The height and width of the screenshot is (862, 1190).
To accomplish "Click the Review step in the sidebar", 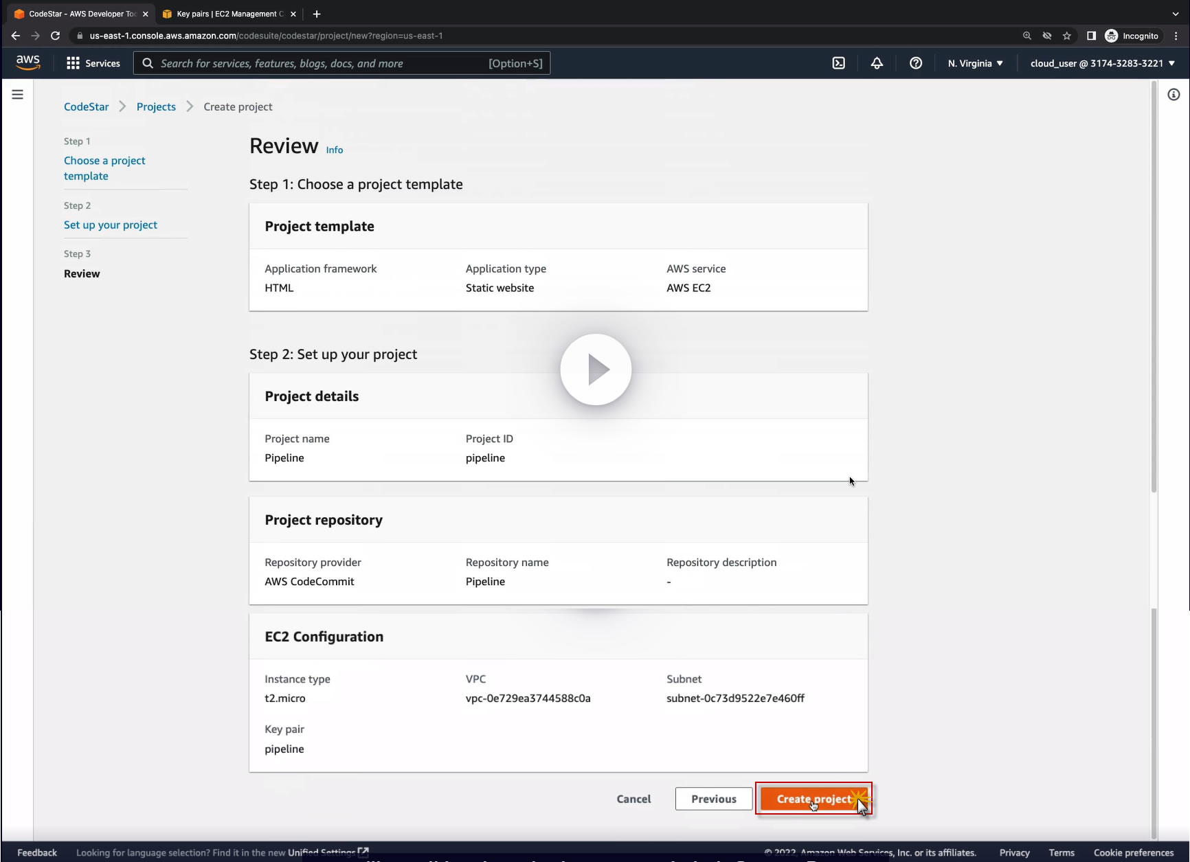I will pos(82,273).
